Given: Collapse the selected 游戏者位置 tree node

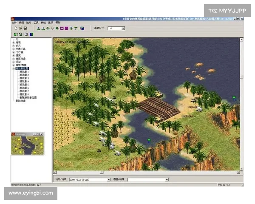Looking at the screenshot, I should 14,68.
